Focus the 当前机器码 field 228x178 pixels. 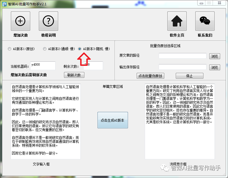pos(43,66)
